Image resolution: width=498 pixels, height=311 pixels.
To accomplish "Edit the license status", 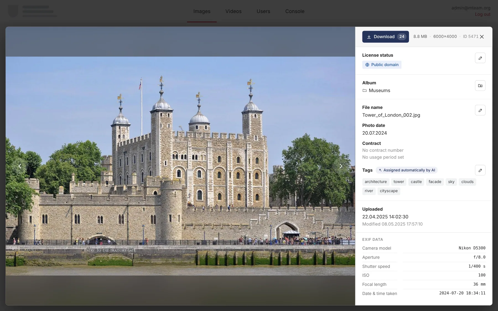I will 480,58.
